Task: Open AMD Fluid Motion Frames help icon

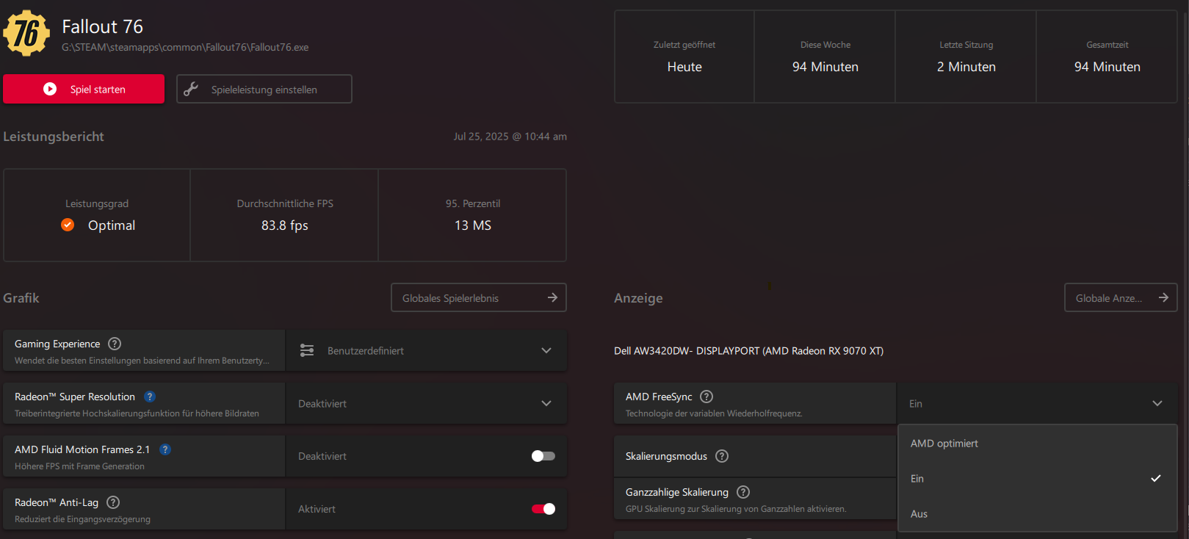Action: [165, 449]
